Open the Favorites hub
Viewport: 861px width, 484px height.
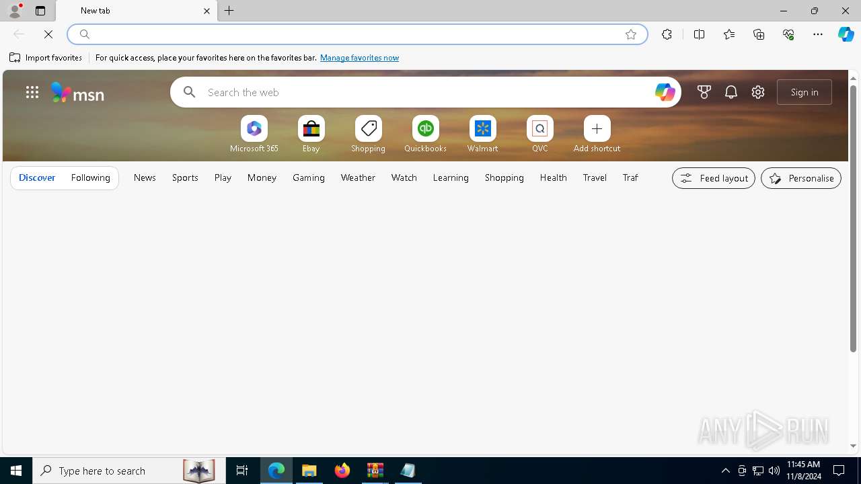click(729, 34)
